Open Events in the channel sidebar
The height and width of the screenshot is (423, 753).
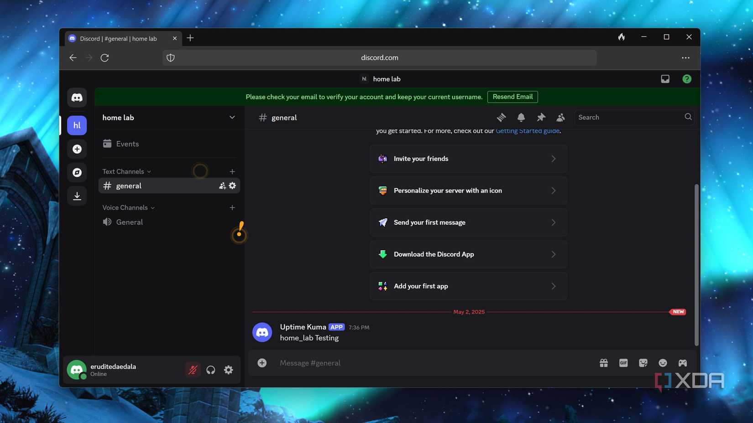tap(169, 144)
